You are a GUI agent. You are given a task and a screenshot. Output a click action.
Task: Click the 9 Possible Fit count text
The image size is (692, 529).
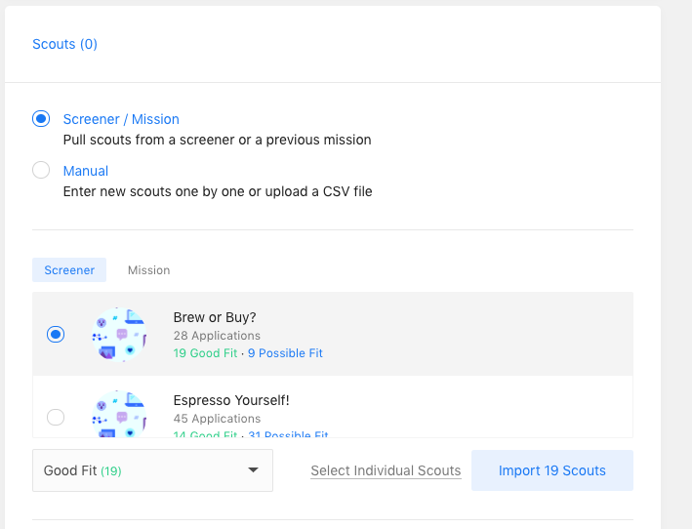(285, 353)
